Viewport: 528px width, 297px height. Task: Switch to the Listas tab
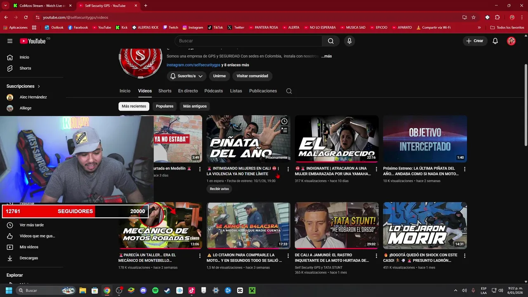click(x=236, y=91)
